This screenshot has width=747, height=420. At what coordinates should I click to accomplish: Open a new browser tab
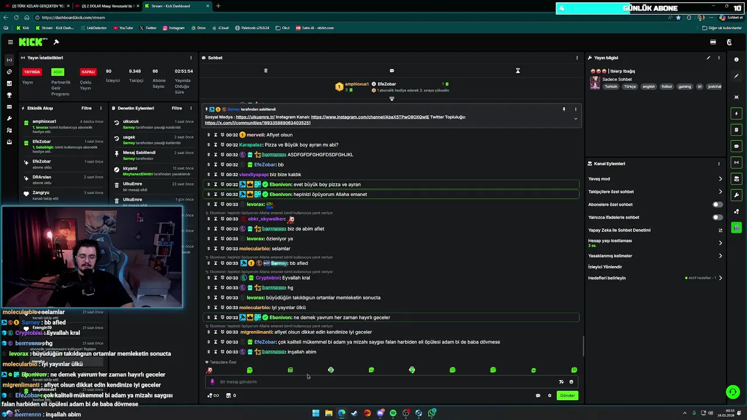218,6
